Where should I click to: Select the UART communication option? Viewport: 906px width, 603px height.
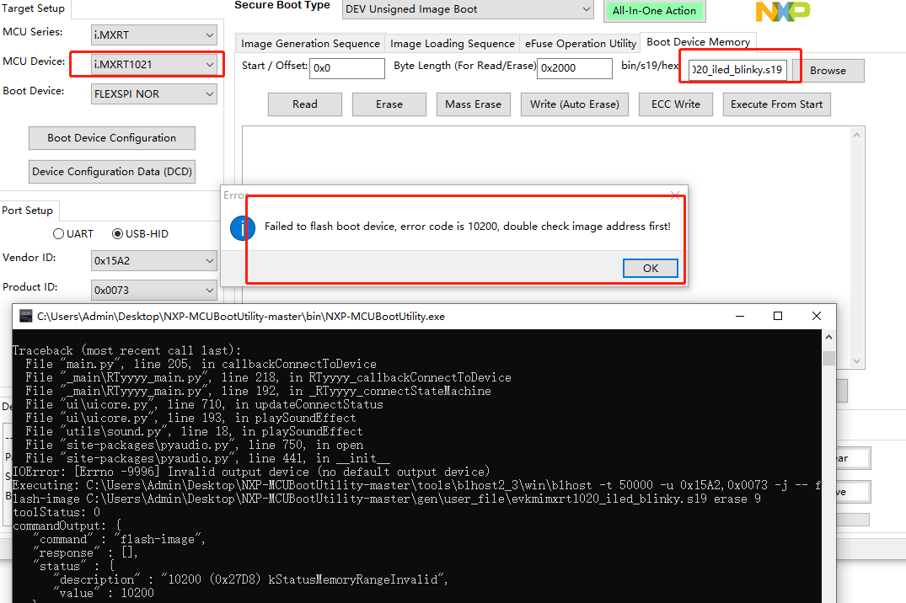click(x=57, y=233)
